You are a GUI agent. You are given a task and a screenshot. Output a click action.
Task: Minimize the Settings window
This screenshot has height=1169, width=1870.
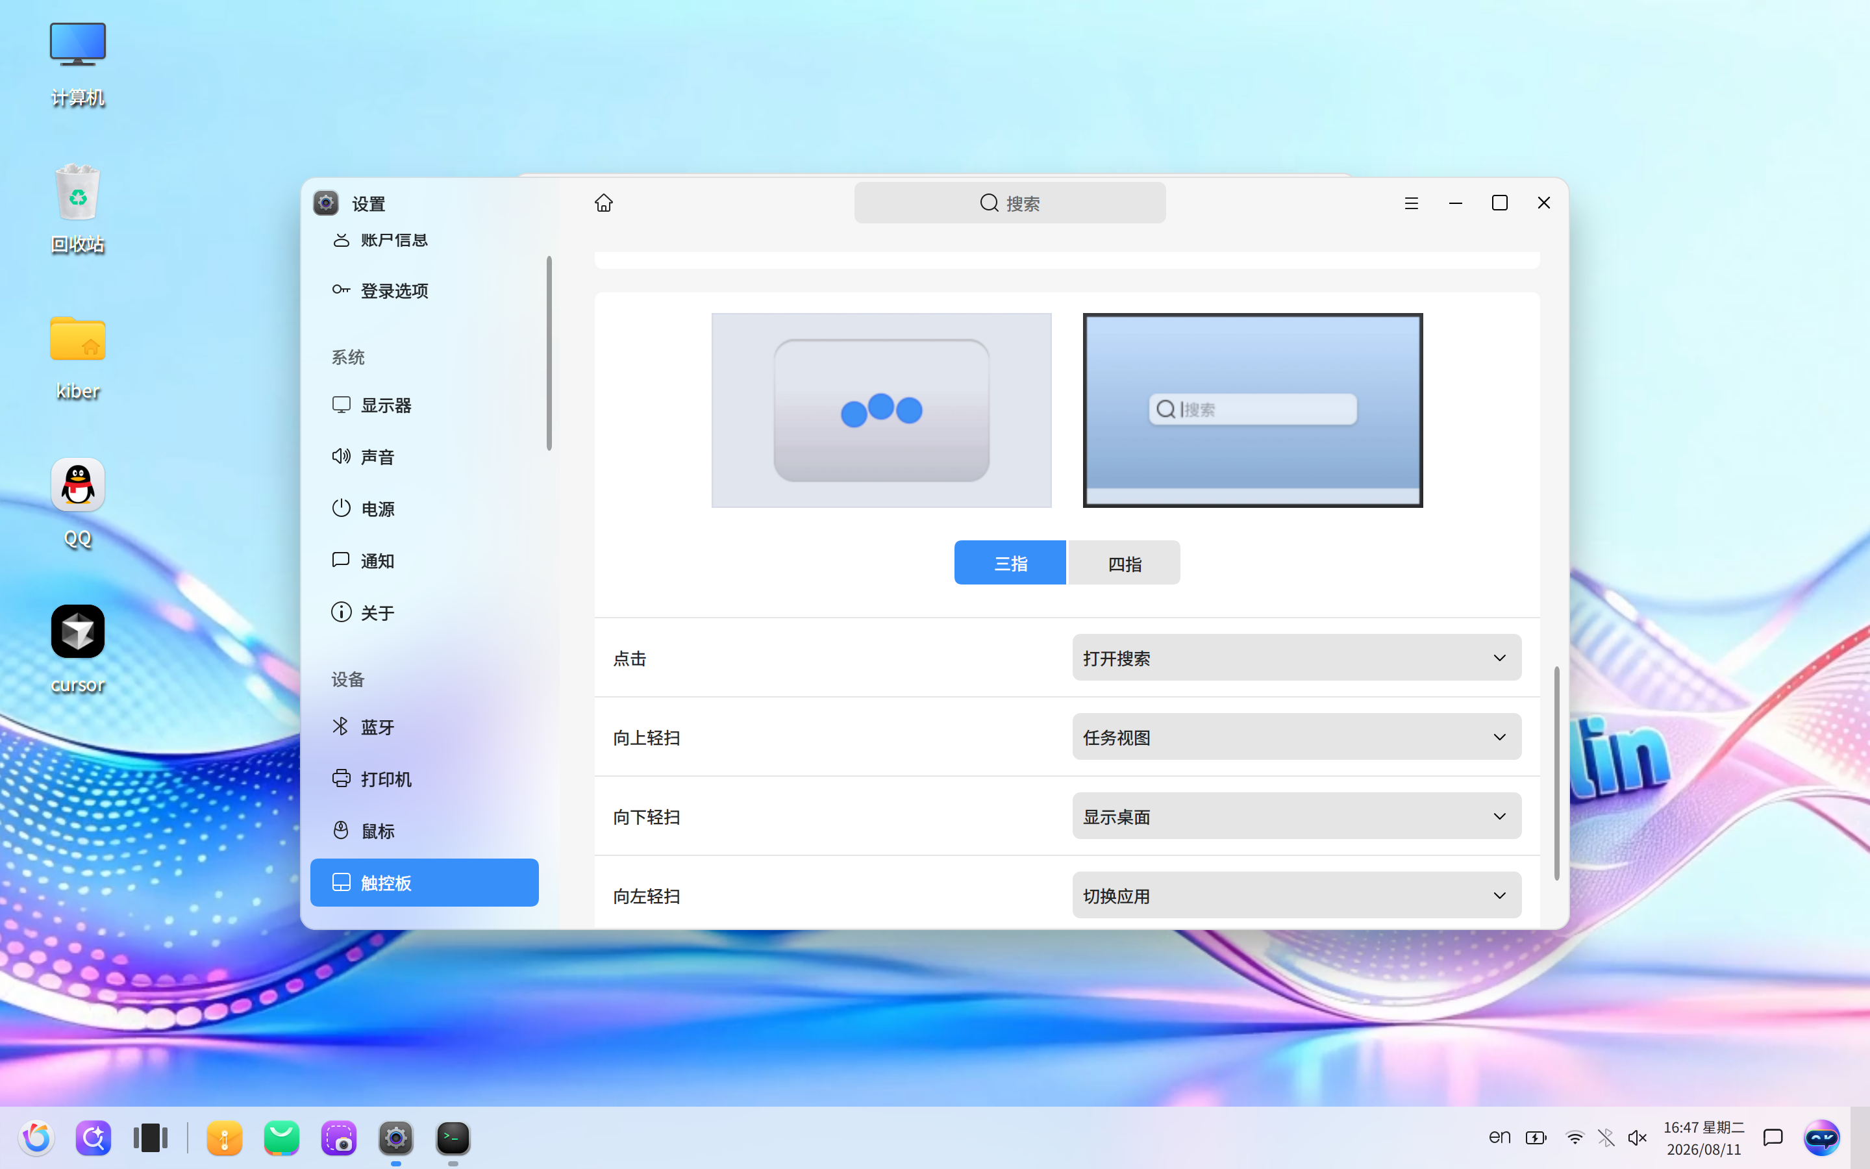(x=1456, y=203)
